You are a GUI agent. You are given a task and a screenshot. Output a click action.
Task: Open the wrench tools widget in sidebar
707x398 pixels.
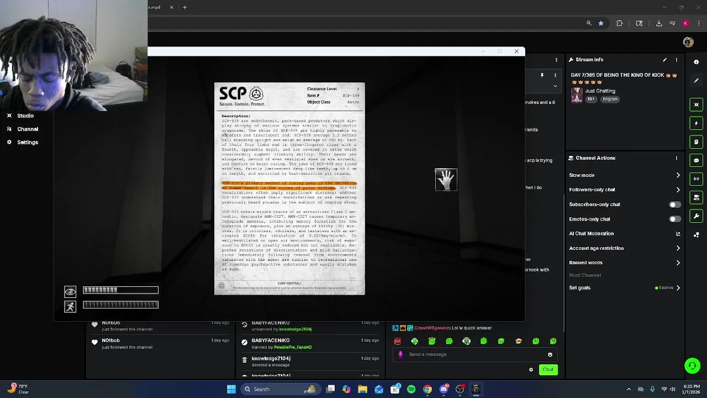[697, 216]
